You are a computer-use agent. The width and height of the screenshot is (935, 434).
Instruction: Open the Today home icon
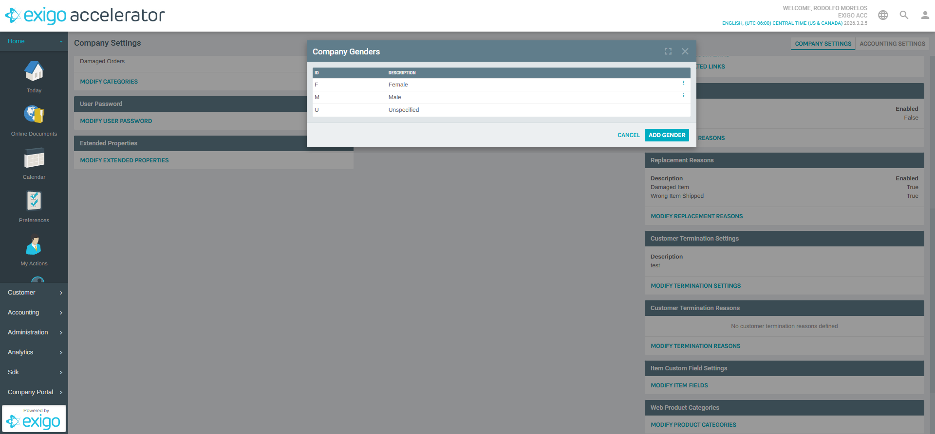(x=34, y=71)
